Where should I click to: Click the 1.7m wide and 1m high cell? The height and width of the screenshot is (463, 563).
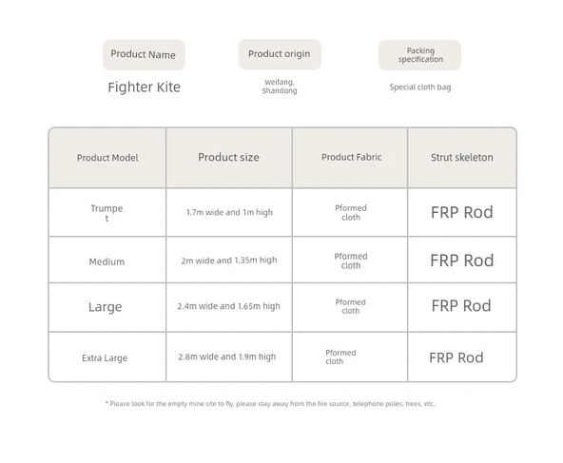(229, 212)
